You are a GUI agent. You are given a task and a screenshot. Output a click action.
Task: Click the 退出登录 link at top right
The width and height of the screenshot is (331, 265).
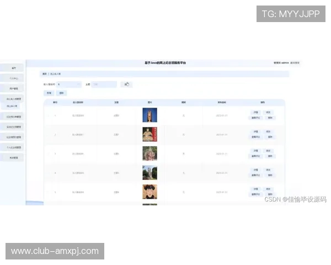point(295,63)
